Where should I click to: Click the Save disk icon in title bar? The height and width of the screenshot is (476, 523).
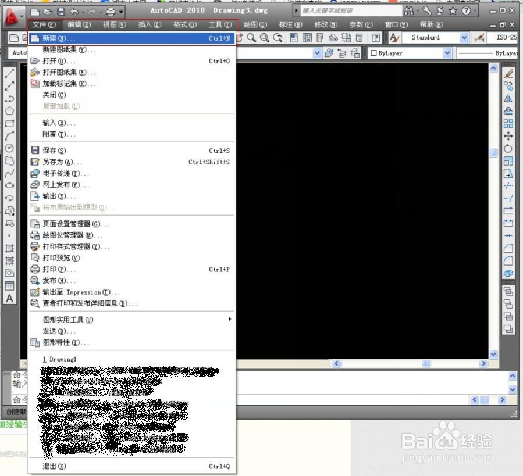(x=61, y=12)
